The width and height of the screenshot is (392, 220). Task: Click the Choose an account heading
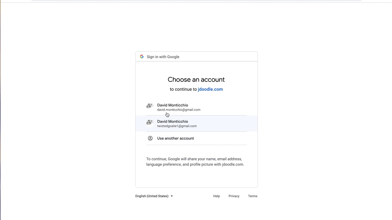click(x=196, y=79)
